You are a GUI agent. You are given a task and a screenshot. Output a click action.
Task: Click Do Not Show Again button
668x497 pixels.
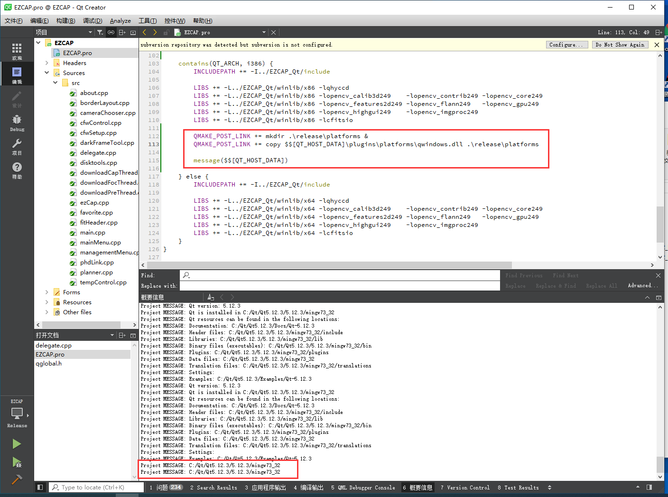pyautogui.click(x=620, y=45)
